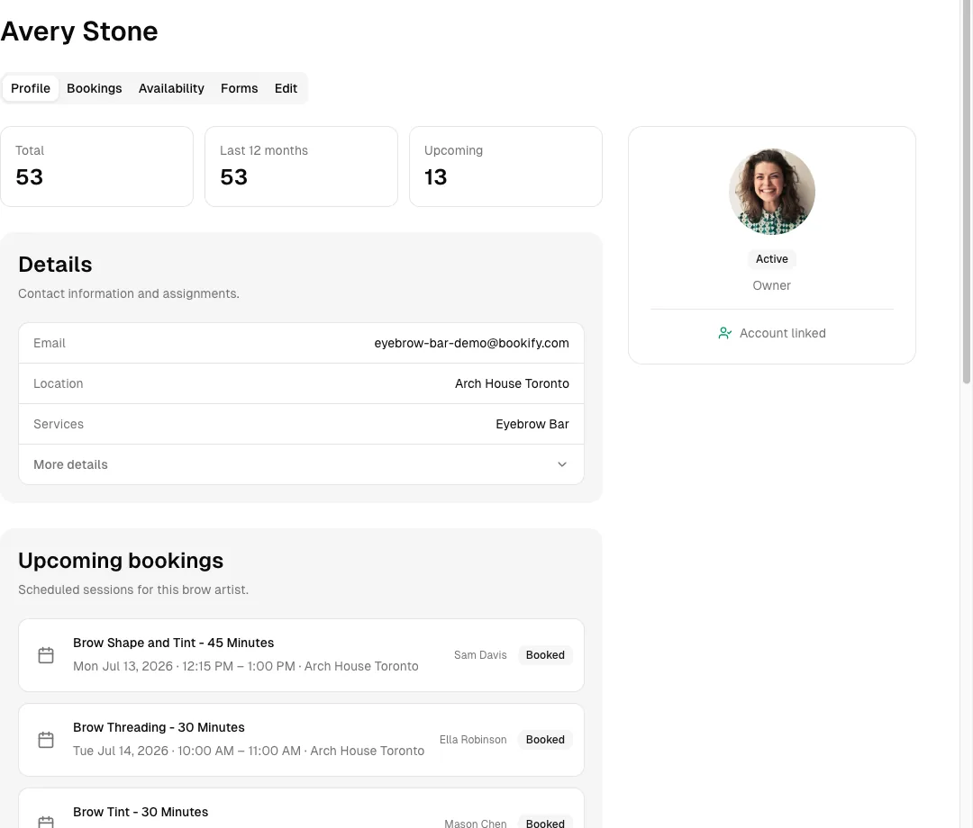Click the Tue Jul 14, 2026 booking time line

pos(249,751)
